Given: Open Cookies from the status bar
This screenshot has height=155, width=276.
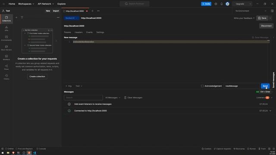Looking at the screenshot, I should tap(206, 149).
